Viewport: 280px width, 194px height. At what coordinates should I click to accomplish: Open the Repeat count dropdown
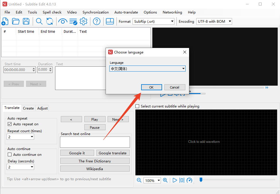click(20, 137)
